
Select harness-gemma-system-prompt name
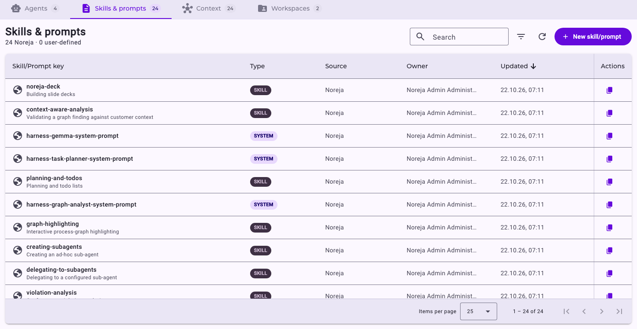pyautogui.click(x=72, y=136)
